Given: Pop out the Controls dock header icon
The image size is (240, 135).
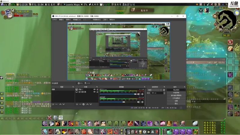Looking at the screenshot, I should 184,87.
